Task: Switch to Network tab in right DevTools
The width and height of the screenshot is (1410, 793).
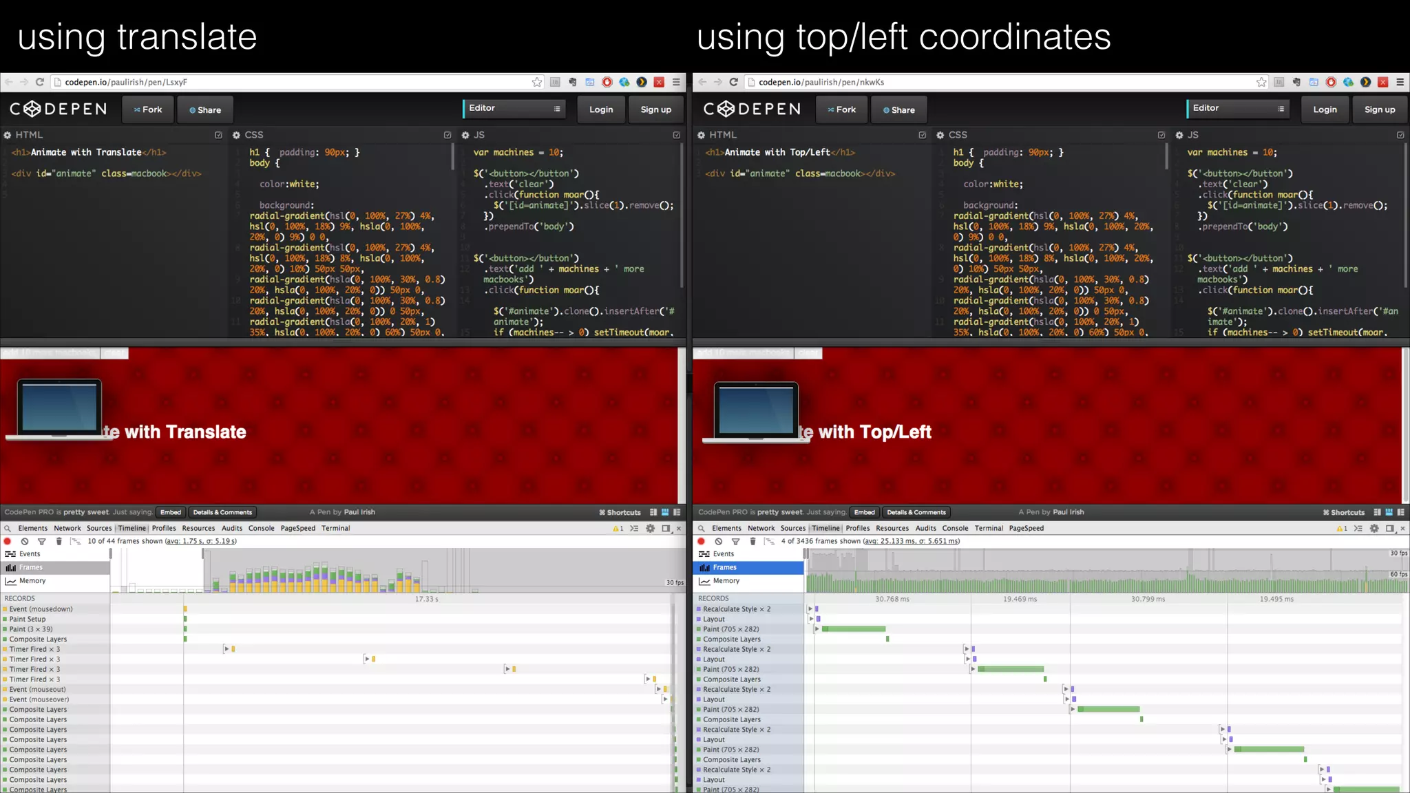Action: tap(761, 529)
